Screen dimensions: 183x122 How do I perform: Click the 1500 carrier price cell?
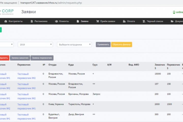[169, 104]
